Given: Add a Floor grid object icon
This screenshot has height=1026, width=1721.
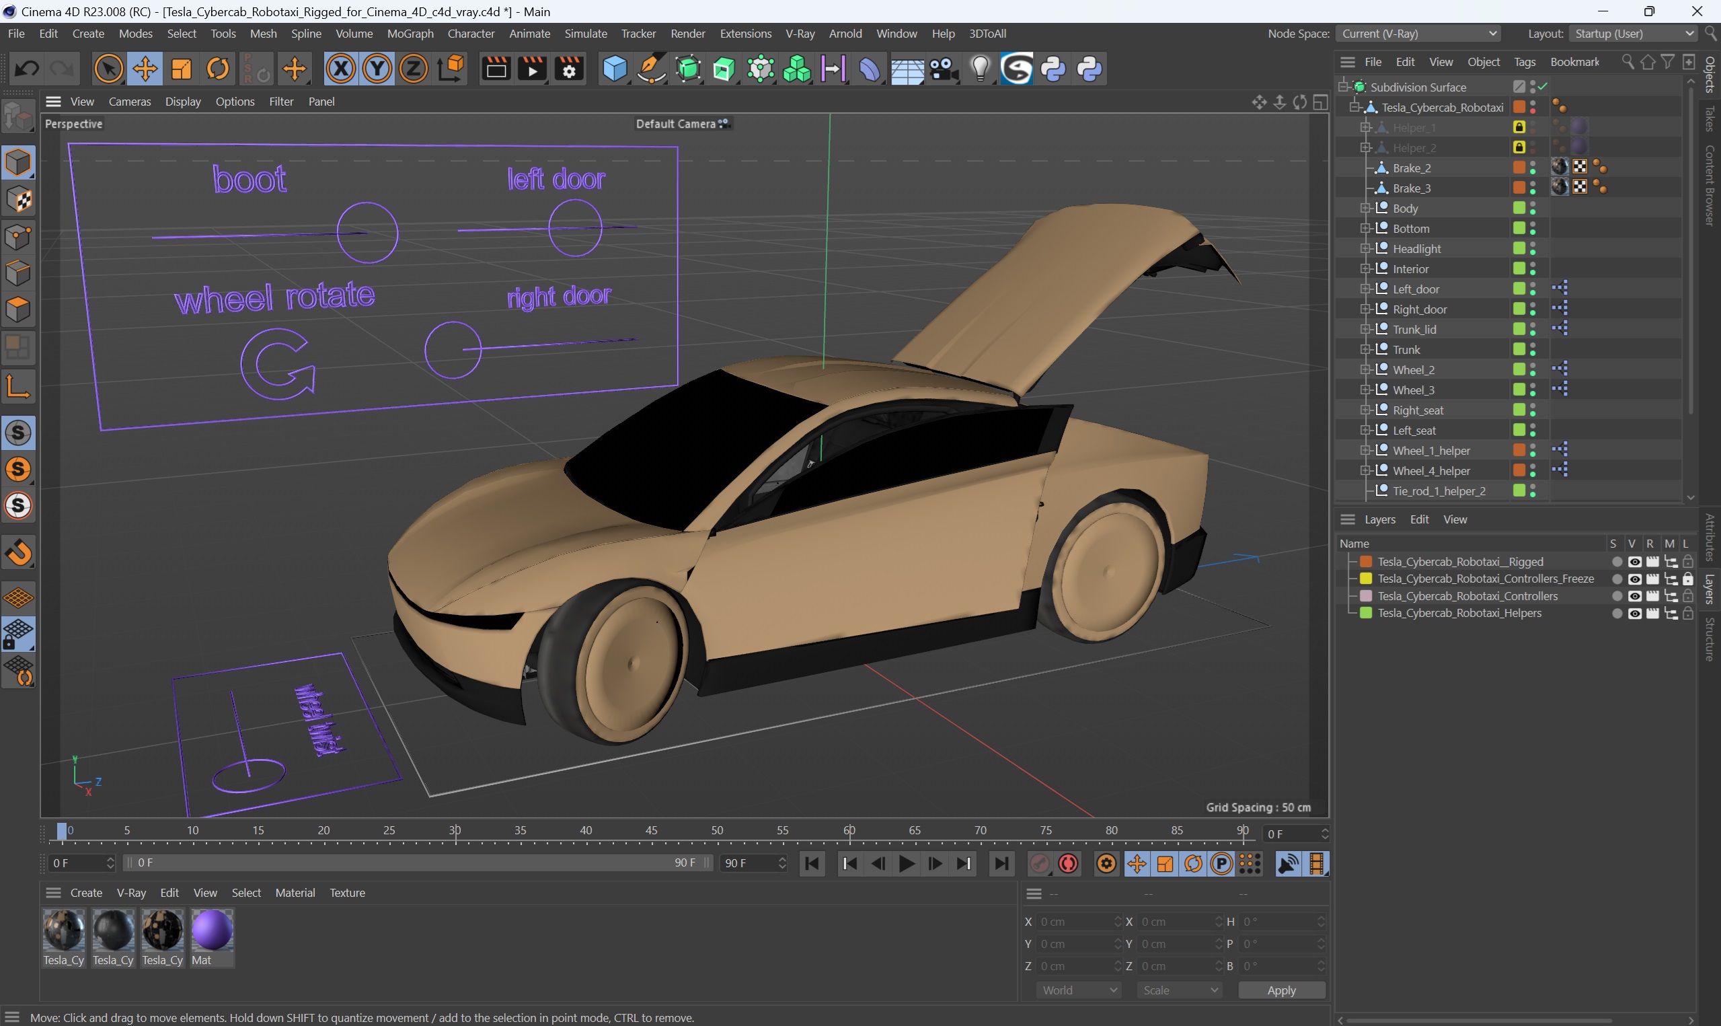Looking at the screenshot, I should click(x=907, y=69).
